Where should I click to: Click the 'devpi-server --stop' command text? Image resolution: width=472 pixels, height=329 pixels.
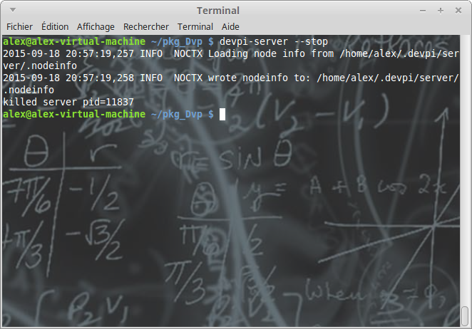[x=274, y=42]
